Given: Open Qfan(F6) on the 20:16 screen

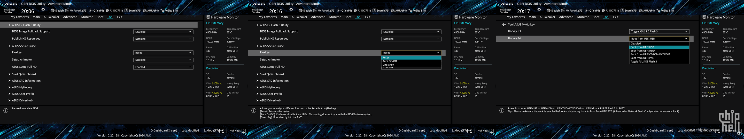Looking at the screenshot, I should point(345,11).
